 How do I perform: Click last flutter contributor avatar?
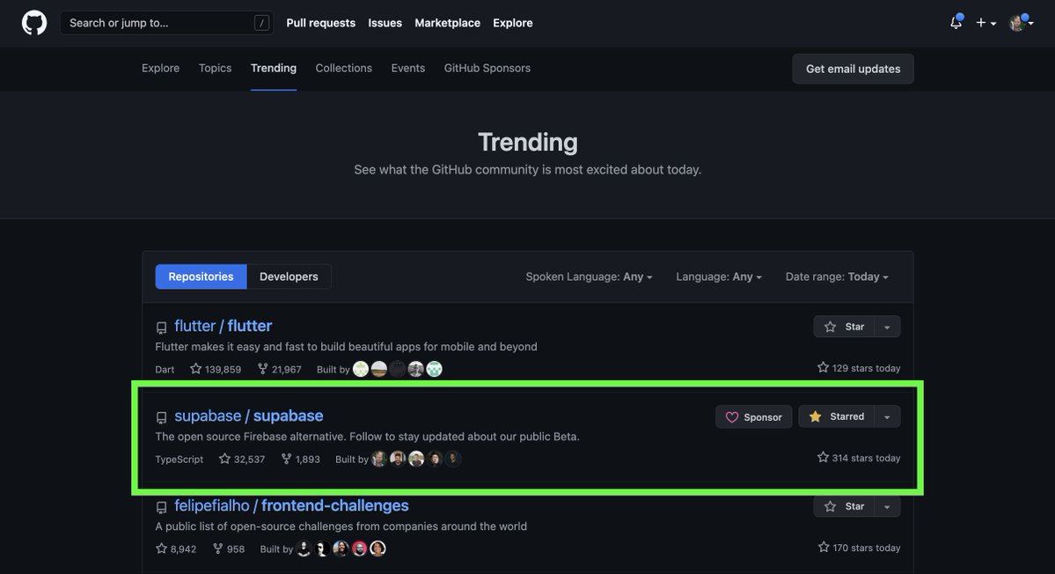click(435, 369)
